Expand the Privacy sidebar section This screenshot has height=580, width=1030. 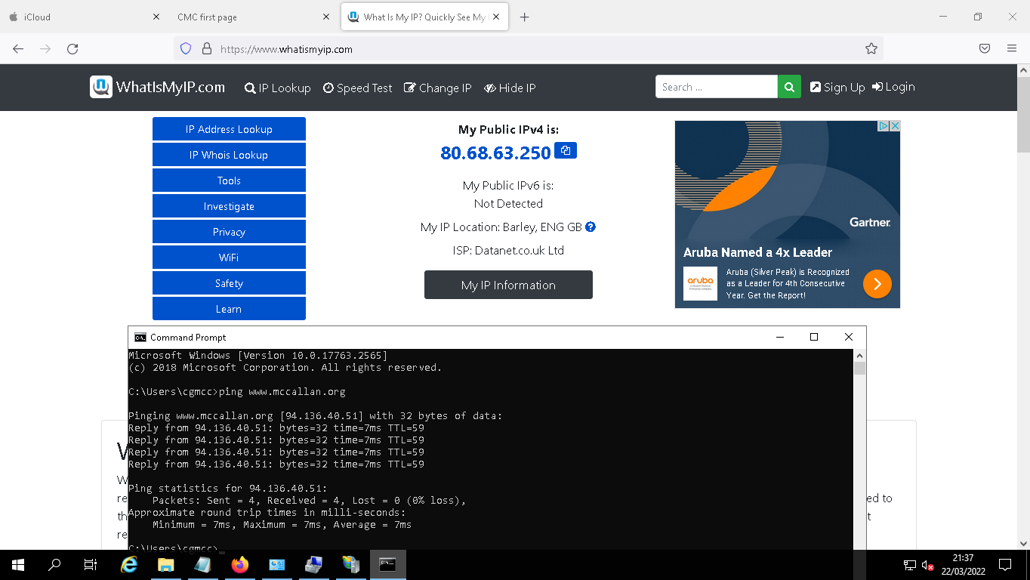coord(229,232)
